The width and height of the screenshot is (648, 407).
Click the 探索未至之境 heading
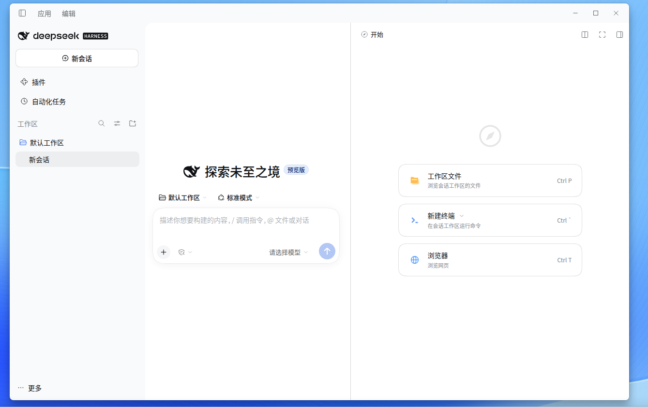(242, 171)
